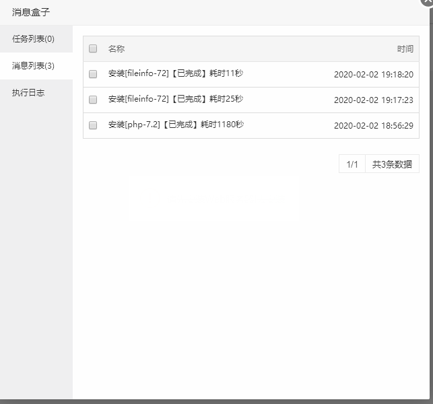Select message 安装[php-7.2] 耗时1180秒
Image resolution: width=433 pixels, height=404 pixels.
(176, 125)
